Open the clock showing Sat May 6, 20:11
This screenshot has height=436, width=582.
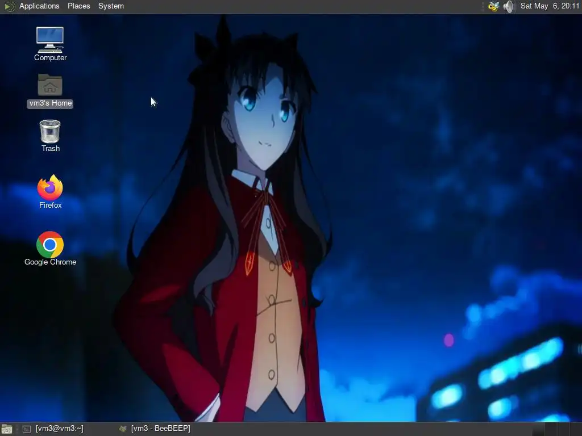pos(550,6)
